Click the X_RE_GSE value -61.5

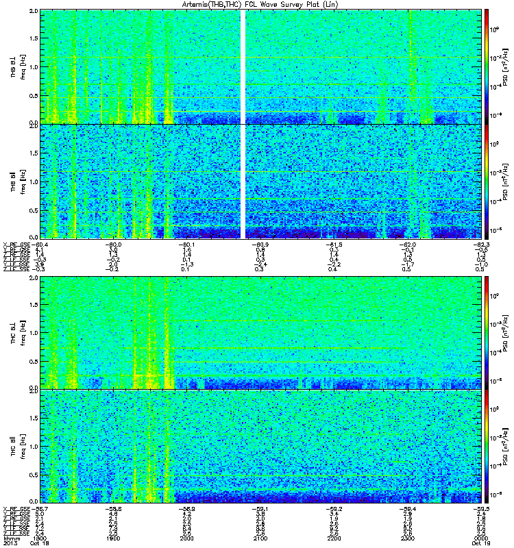click(x=334, y=245)
